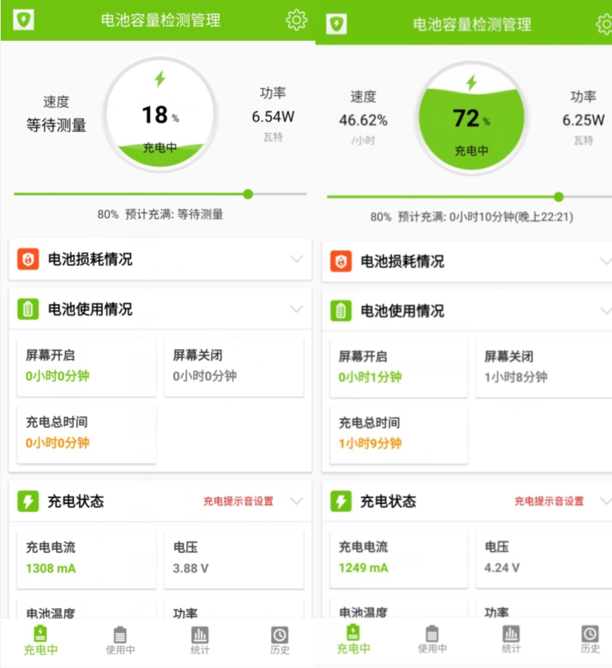The height and width of the screenshot is (668, 612).
Task: Collapse 充电状态 chevron on the 18% screen
Action: [297, 501]
